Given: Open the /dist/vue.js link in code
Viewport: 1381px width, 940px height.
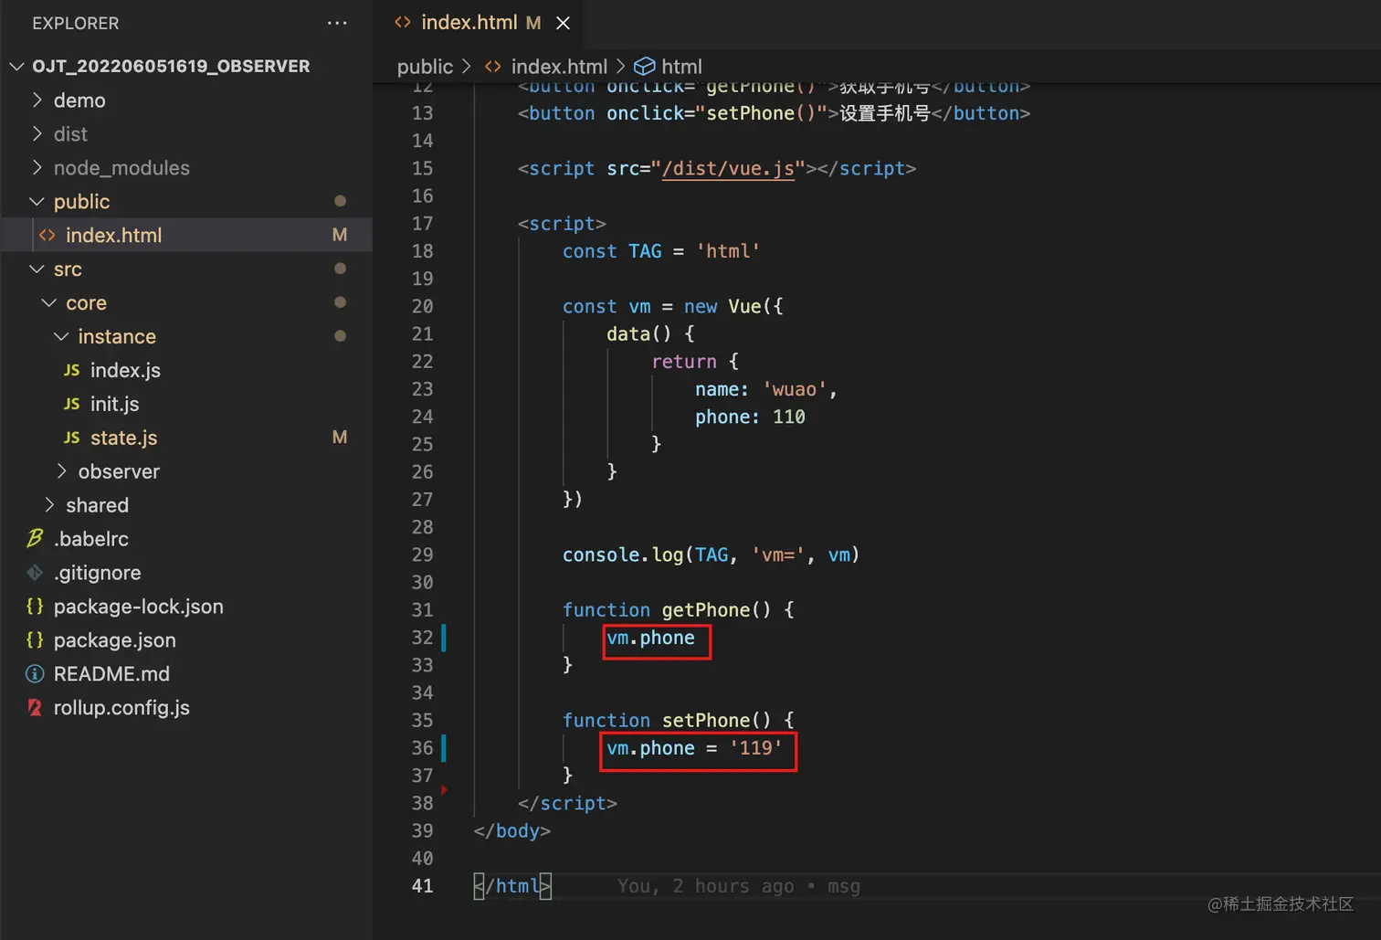Looking at the screenshot, I should [727, 168].
